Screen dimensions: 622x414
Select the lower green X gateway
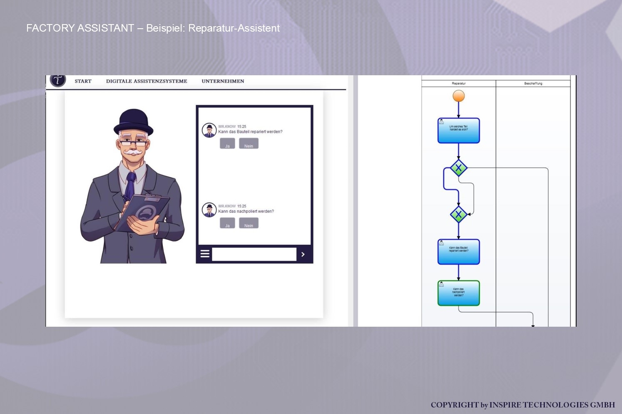click(458, 214)
